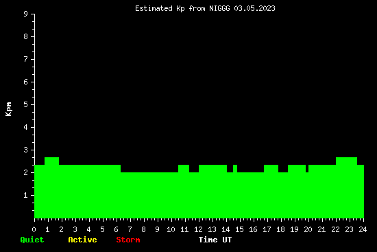Click the Kp value 5 axis label

[x=26, y=104]
